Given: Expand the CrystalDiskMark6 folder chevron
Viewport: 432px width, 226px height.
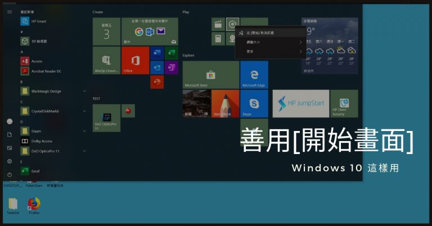Looking at the screenshot, I should click(84, 111).
